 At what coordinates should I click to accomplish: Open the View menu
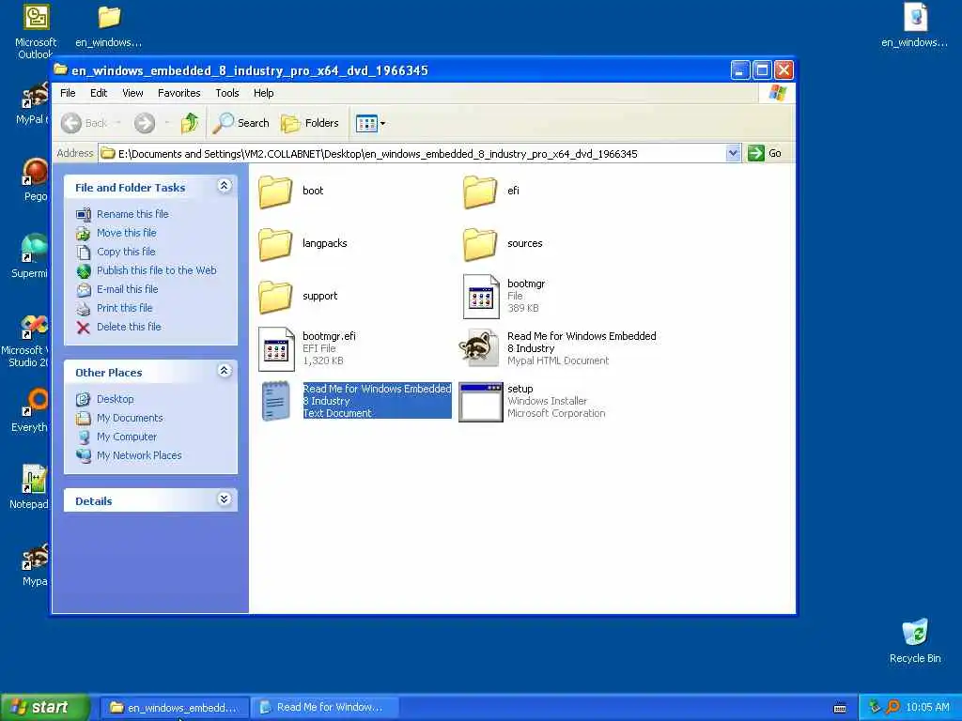(132, 93)
